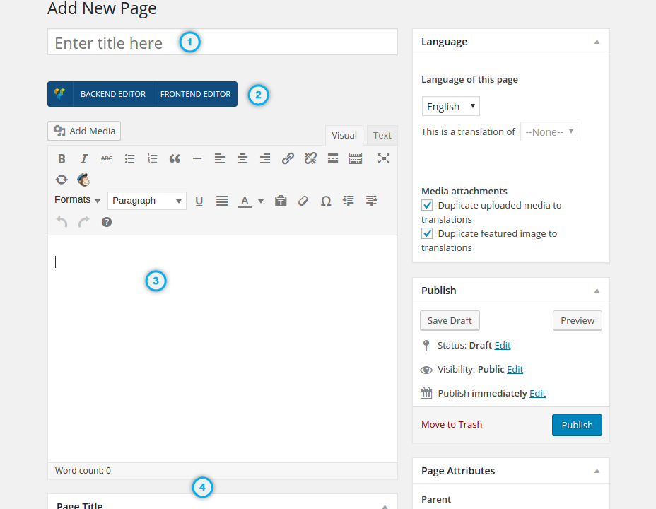Uncheck Duplicate uploaded media to translations
Screen dimensions: 656x509
tap(427, 205)
